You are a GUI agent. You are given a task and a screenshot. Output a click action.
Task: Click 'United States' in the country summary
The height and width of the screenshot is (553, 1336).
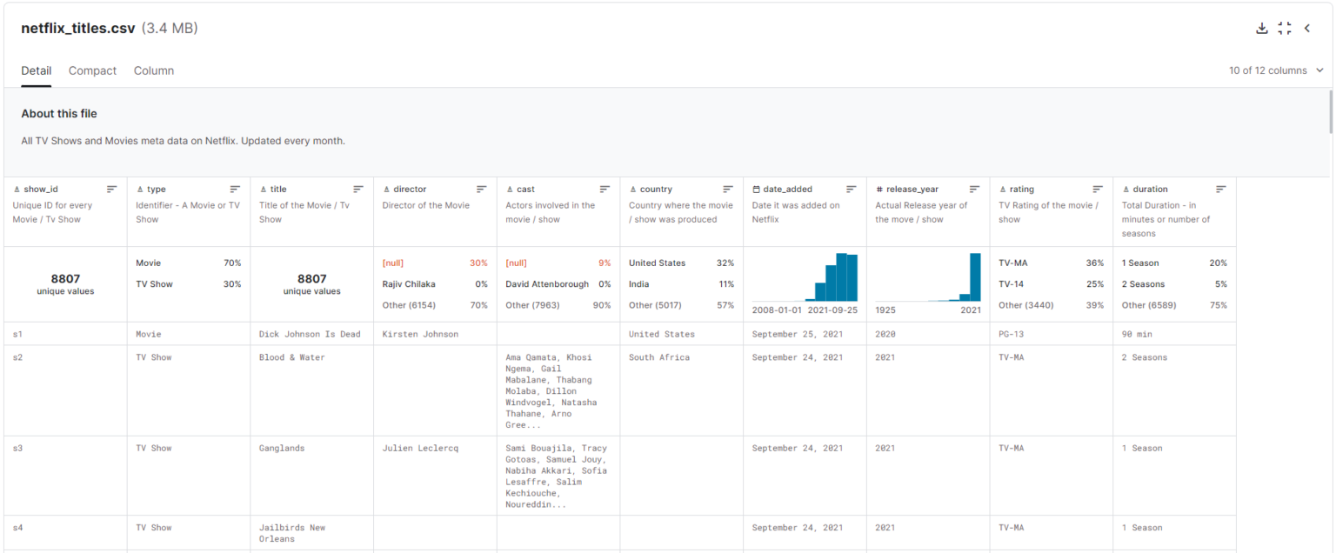pos(655,263)
